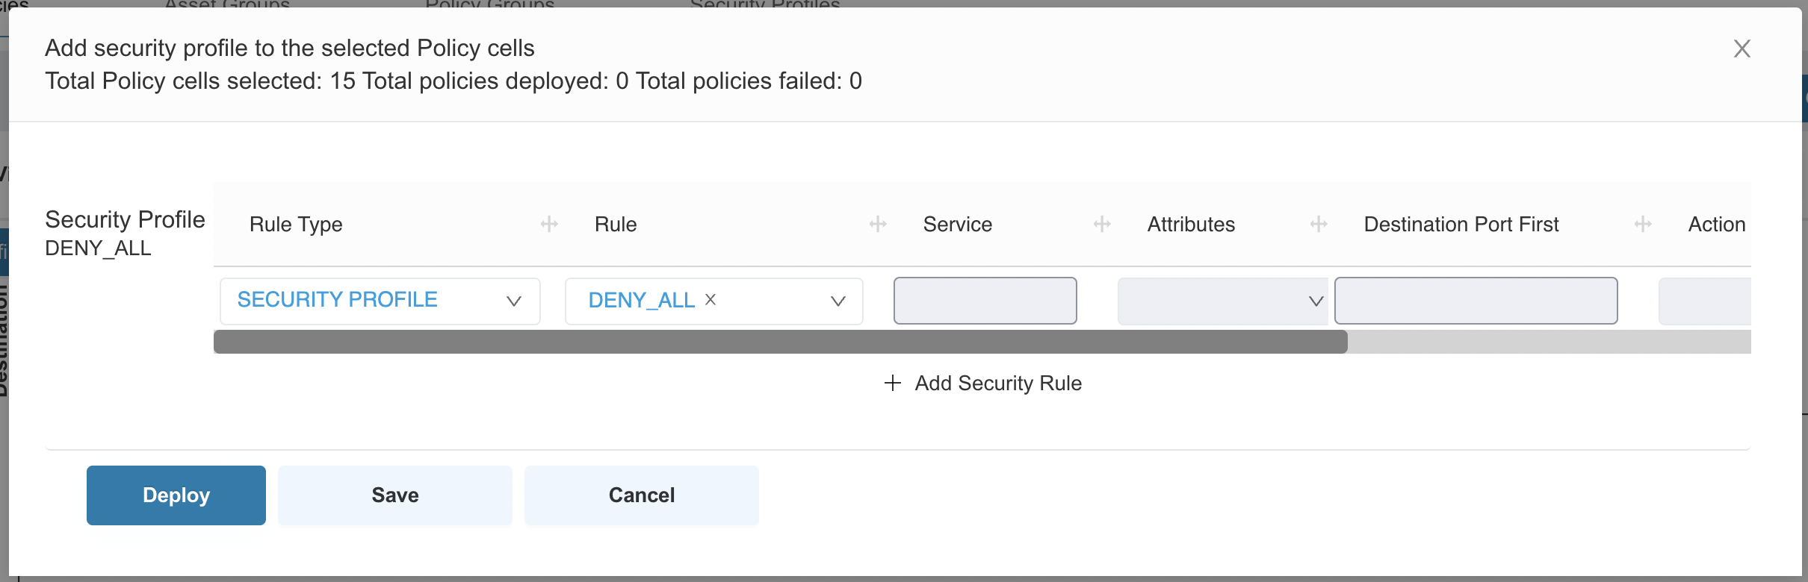The image size is (1808, 582).
Task: Remove the DENY_ALL selection with the x
Action: pyautogui.click(x=710, y=299)
